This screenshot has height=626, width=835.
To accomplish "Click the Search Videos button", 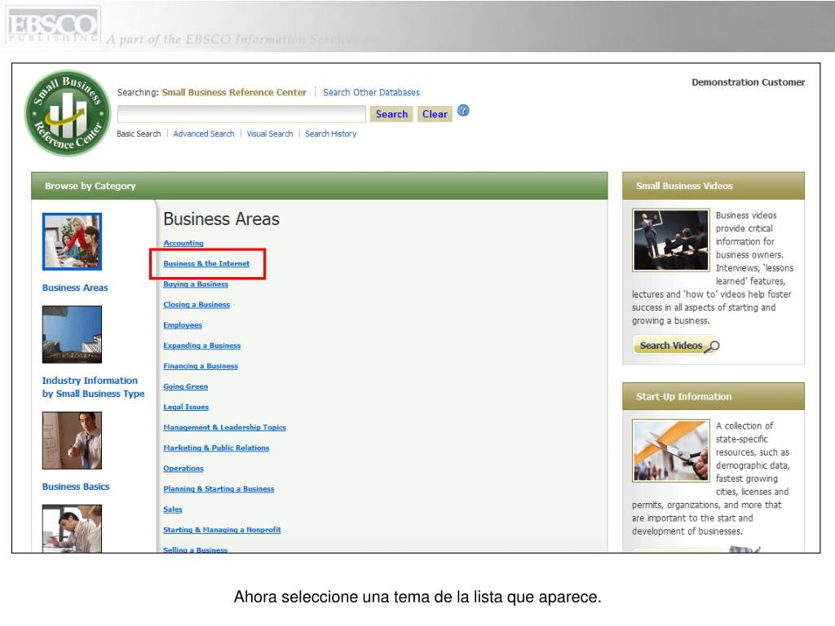I will pos(675,346).
